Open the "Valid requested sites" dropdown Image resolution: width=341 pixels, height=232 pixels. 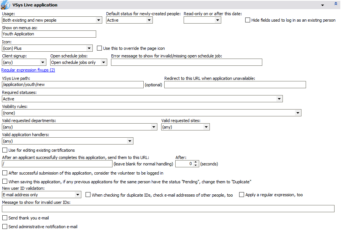[206, 127]
